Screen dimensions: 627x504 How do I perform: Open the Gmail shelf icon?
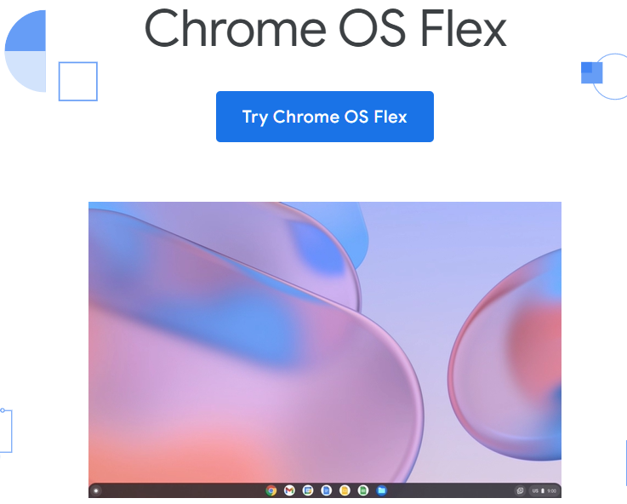click(289, 490)
